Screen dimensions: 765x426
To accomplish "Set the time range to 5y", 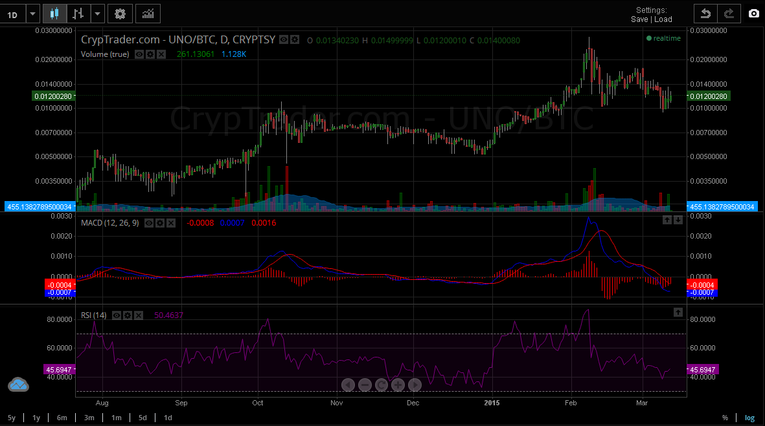I will point(12,418).
